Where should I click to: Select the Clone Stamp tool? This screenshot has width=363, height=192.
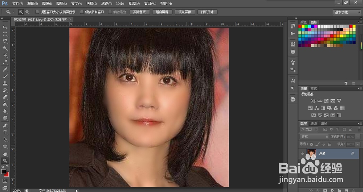click(x=5, y=83)
